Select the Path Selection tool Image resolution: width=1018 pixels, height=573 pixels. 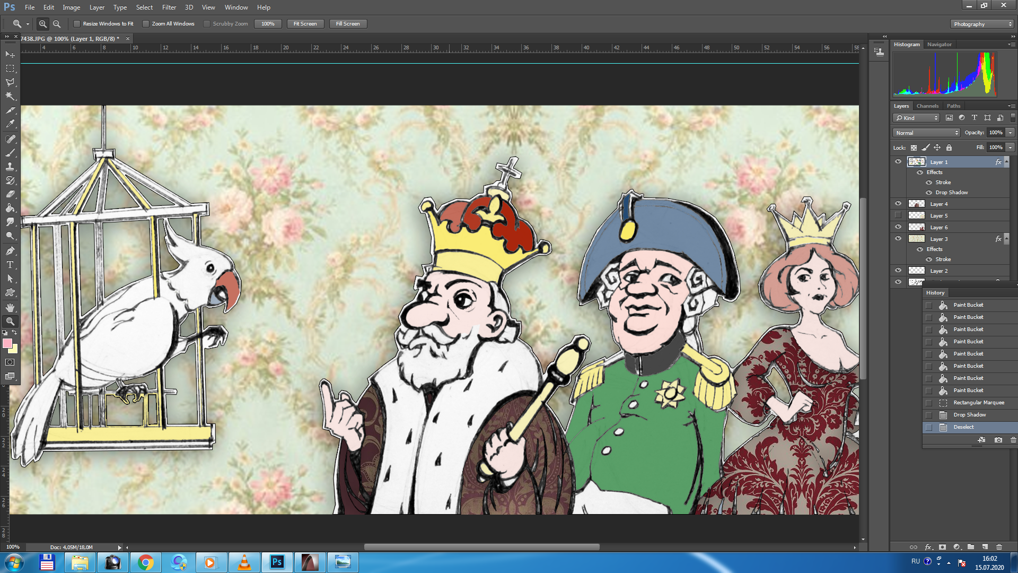point(10,278)
